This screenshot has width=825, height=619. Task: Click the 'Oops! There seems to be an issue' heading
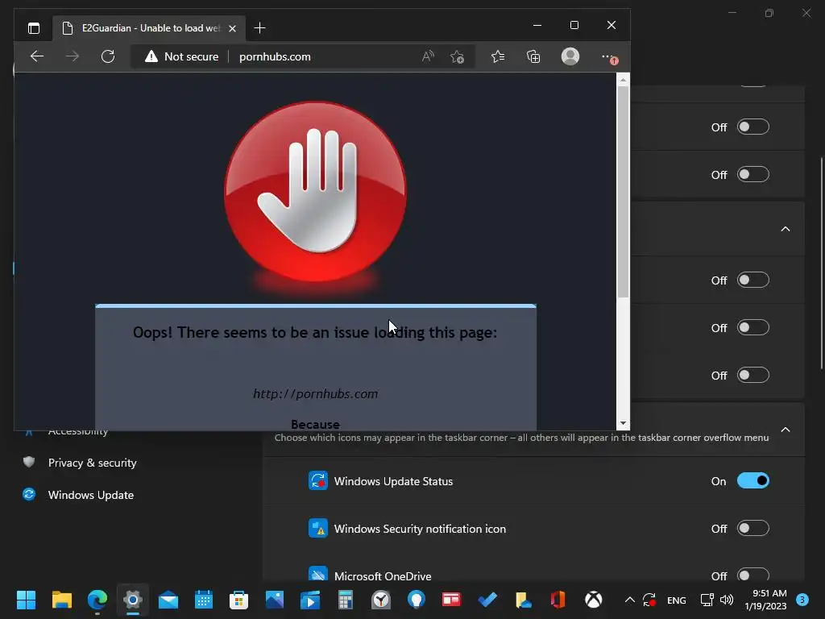click(315, 333)
